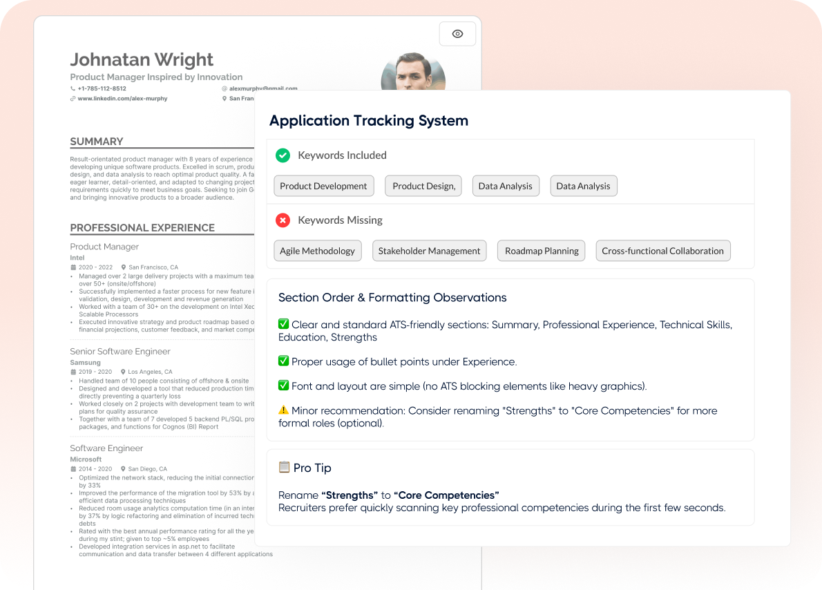This screenshot has height=590, width=822.
Task: Click the calendar icon beside 2020 - 2022
Action: (73, 267)
